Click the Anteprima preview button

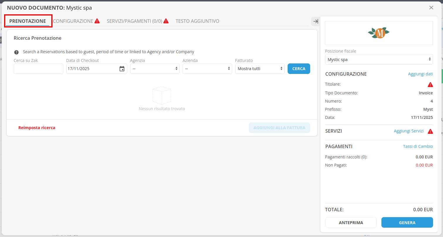pyautogui.click(x=351, y=222)
